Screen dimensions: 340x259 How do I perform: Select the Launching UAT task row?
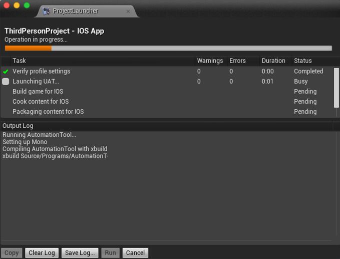pos(167,81)
